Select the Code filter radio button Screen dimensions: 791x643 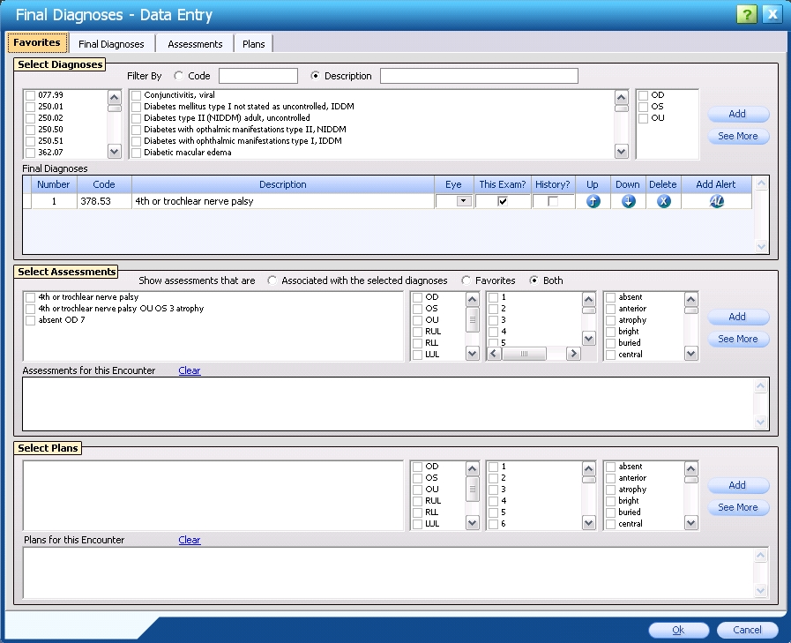pyautogui.click(x=179, y=76)
